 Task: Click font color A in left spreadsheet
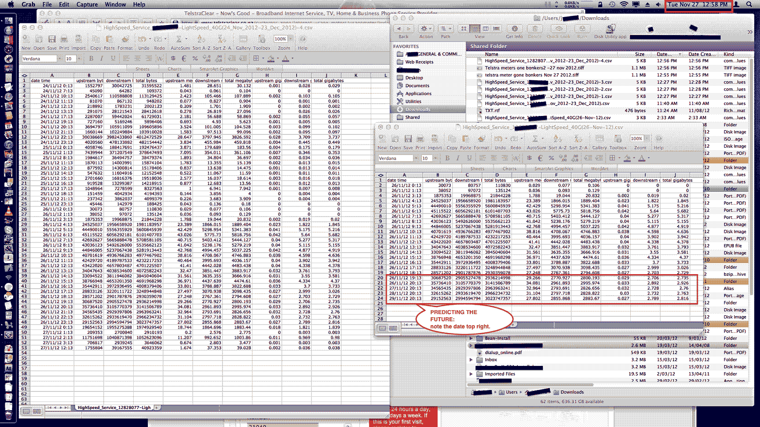coord(285,58)
